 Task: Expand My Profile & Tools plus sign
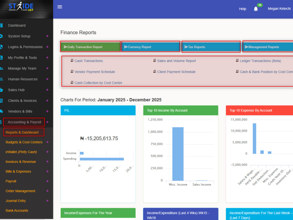pyautogui.click(x=47, y=57)
